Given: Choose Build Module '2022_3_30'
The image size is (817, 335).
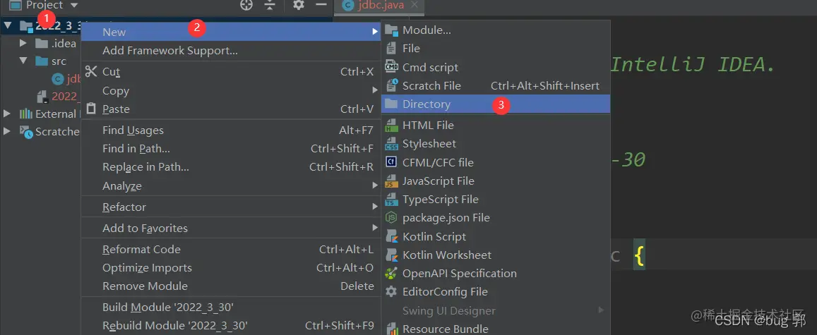Looking at the screenshot, I should pyautogui.click(x=230, y=307).
